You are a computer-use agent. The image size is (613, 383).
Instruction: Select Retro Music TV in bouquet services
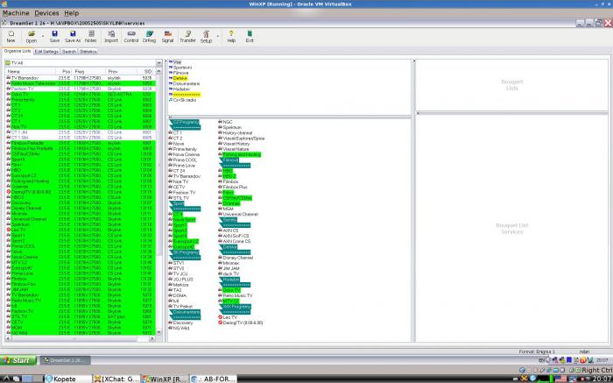tap(237, 295)
